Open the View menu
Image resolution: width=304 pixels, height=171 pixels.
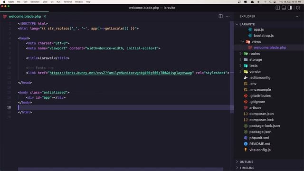click(45, 2)
